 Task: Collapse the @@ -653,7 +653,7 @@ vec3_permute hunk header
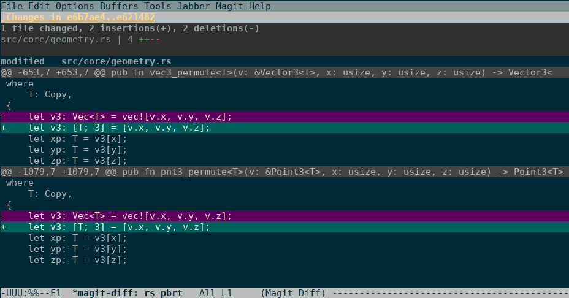pos(284,72)
